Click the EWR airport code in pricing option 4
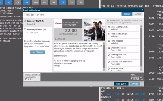 point(142,94)
